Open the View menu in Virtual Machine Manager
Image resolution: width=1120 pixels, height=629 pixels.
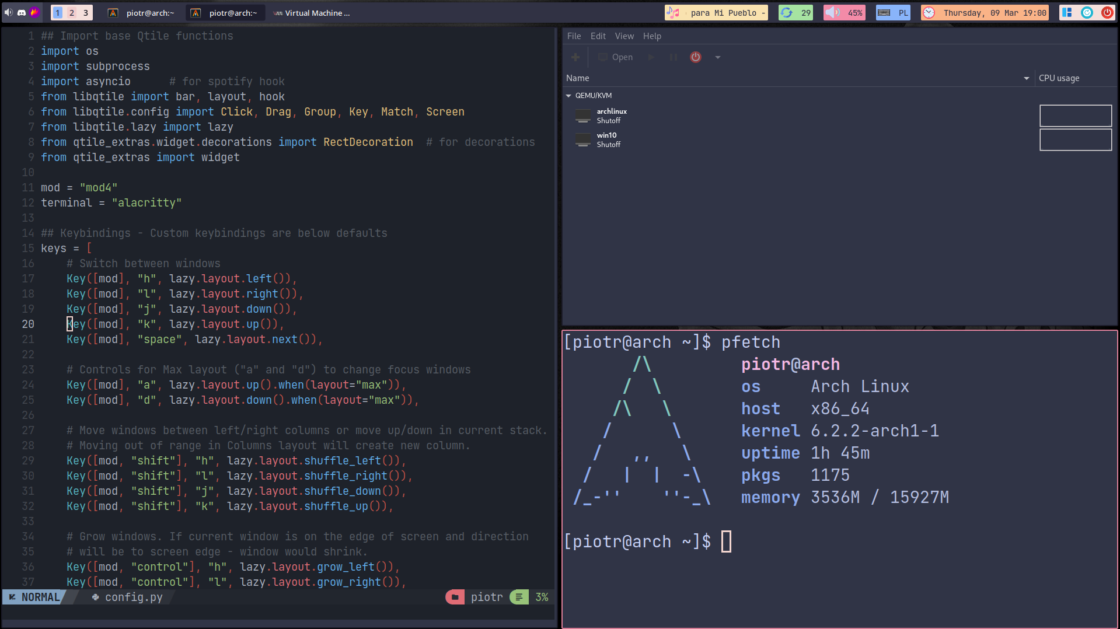pyautogui.click(x=624, y=36)
